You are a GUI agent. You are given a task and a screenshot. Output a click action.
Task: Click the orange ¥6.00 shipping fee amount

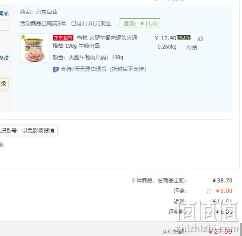pos(224,191)
